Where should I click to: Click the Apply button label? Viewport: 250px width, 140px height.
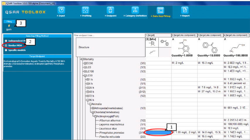[9, 29]
